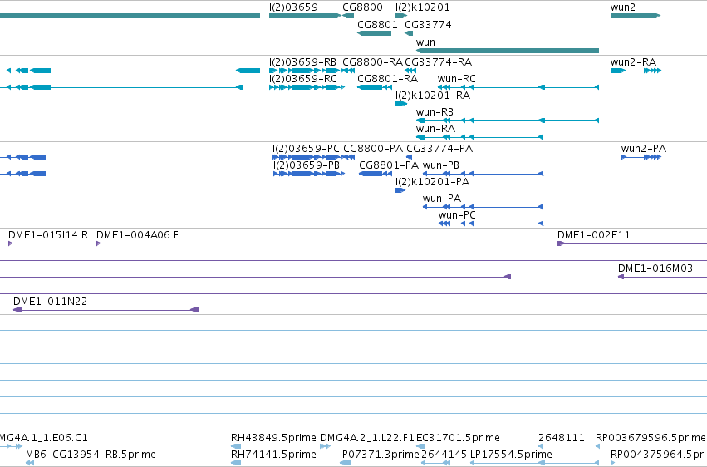
Task: Select the EC31701.5prime EST label
Action: click(458, 438)
